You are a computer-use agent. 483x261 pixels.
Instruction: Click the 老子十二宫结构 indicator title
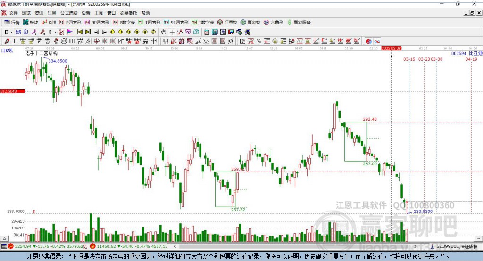point(42,53)
